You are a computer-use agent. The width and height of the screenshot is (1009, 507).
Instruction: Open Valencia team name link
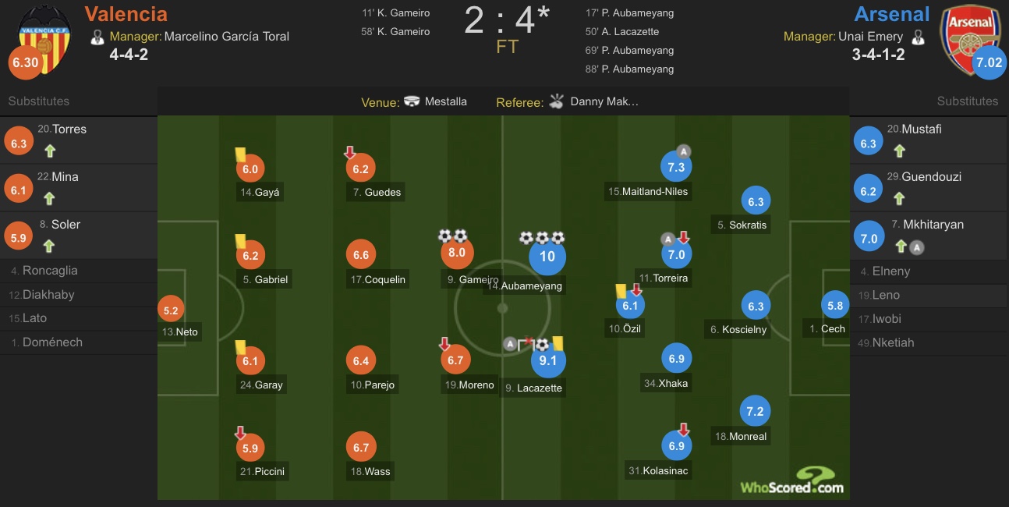pyautogui.click(x=126, y=14)
